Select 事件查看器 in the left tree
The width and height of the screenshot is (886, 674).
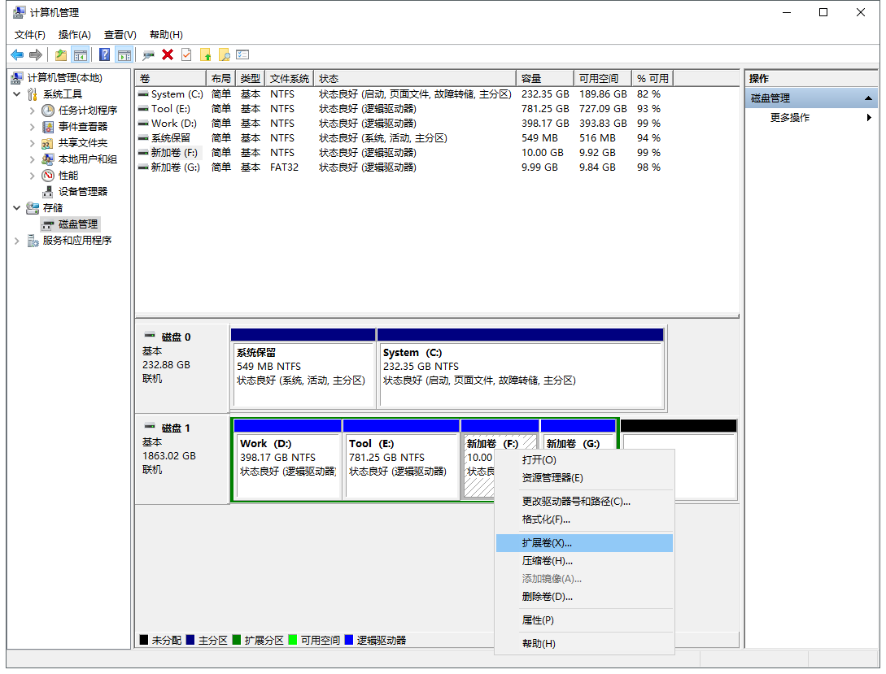[x=82, y=127]
